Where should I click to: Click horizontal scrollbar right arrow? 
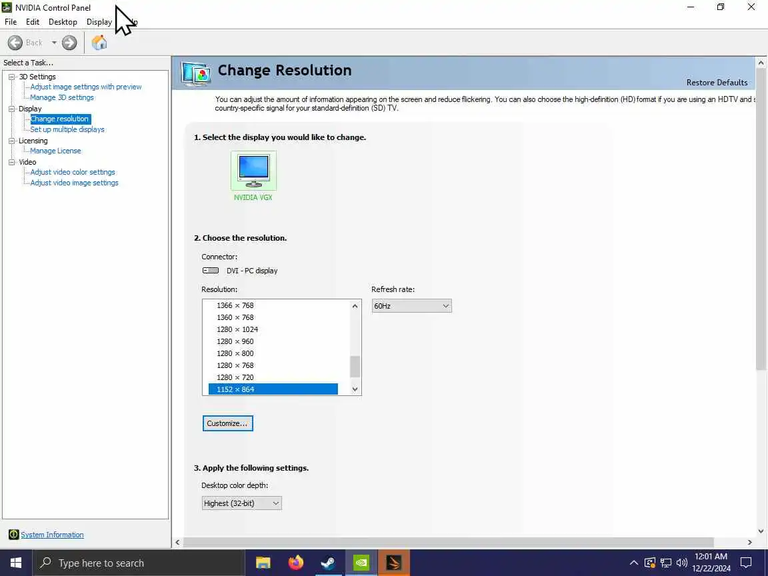[x=750, y=542]
